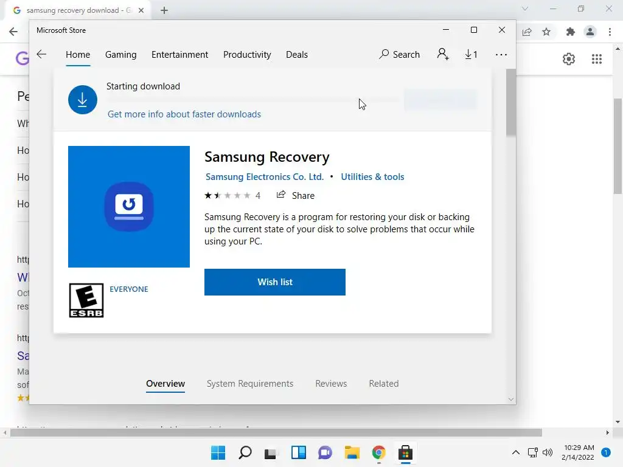Open notification badge in tray
Image resolution: width=623 pixels, height=467 pixels.
point(606,452)
